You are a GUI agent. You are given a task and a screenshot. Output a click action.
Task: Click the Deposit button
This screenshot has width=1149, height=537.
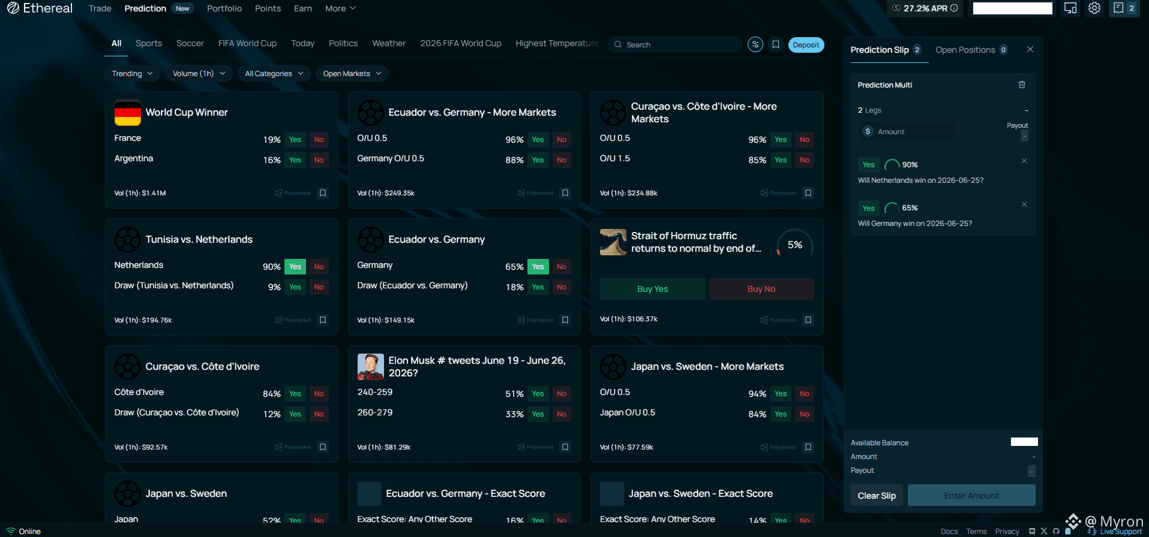point(806,45)
